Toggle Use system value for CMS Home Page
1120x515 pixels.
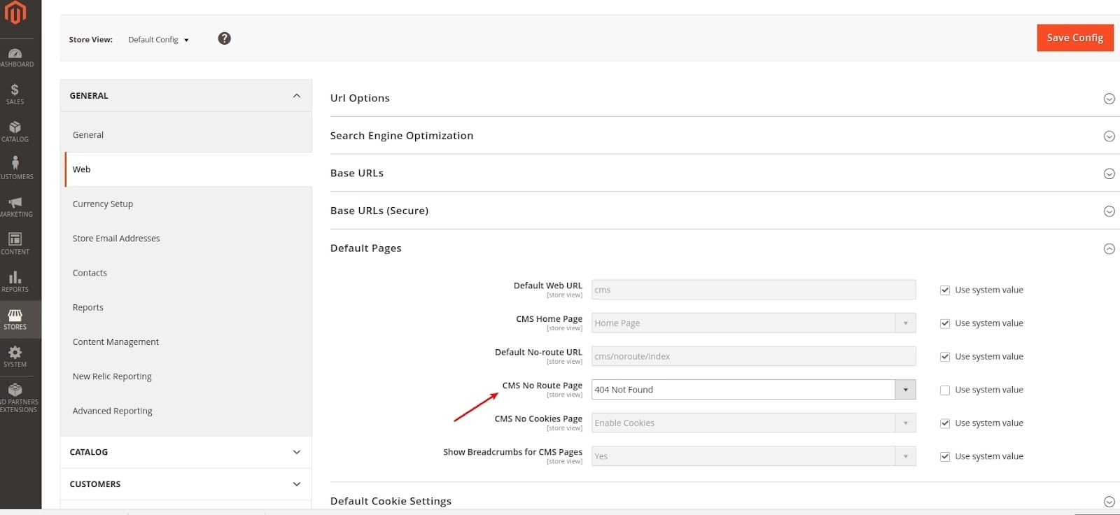tap(945, 323)
